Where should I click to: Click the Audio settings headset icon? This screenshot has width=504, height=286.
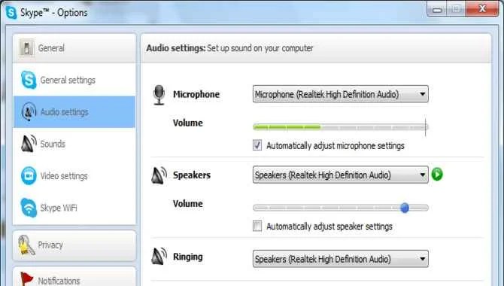click(29, 111)
